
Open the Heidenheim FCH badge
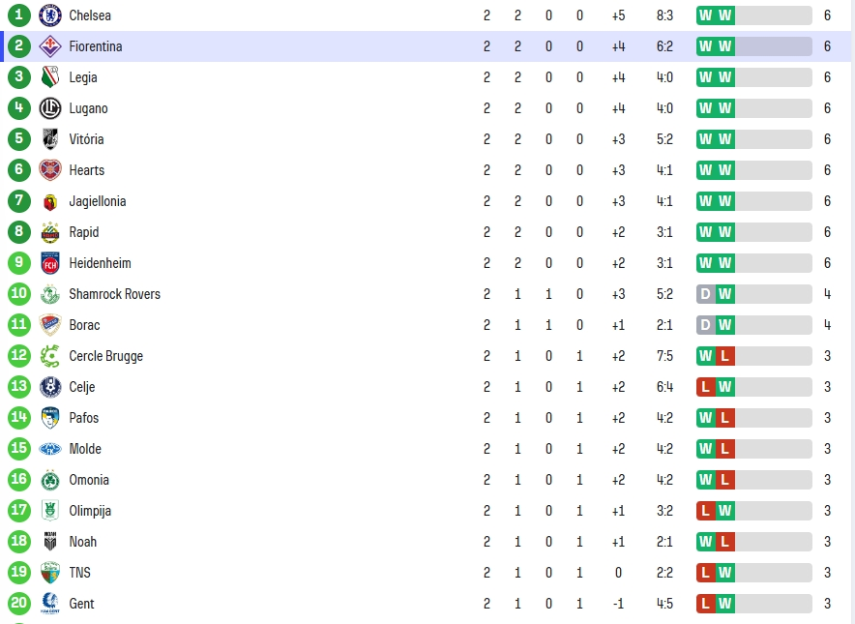[x=50, y=263]
